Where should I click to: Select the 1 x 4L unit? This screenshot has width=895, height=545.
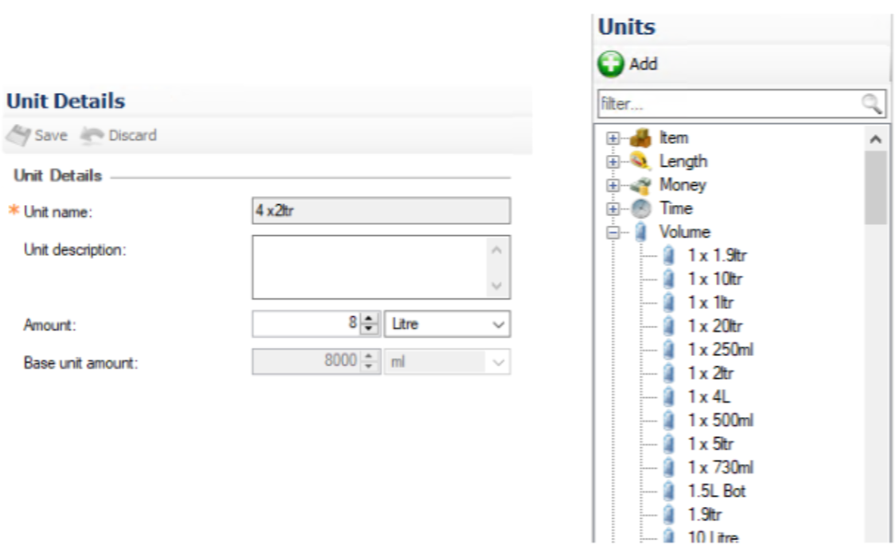(x=710, y=396)
